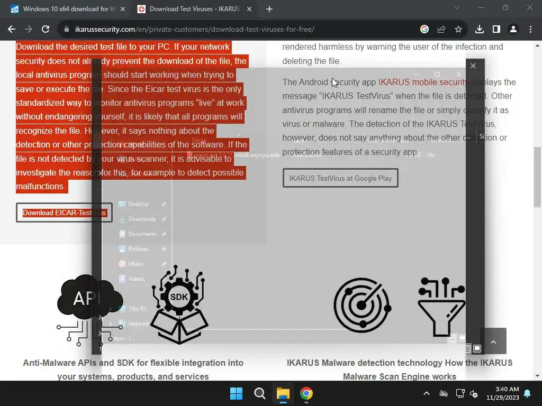Select Network in faded File Explorer

(138, 324)
